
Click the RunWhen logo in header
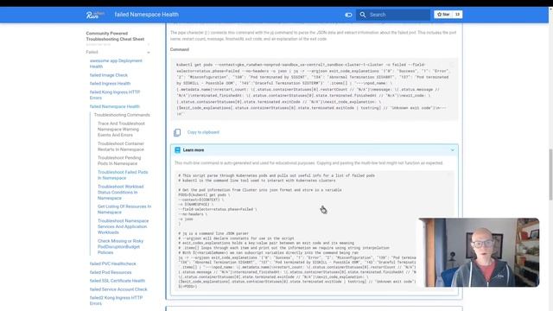click(95, 15)
